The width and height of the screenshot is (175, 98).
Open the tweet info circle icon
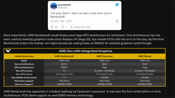pos(117,21)
